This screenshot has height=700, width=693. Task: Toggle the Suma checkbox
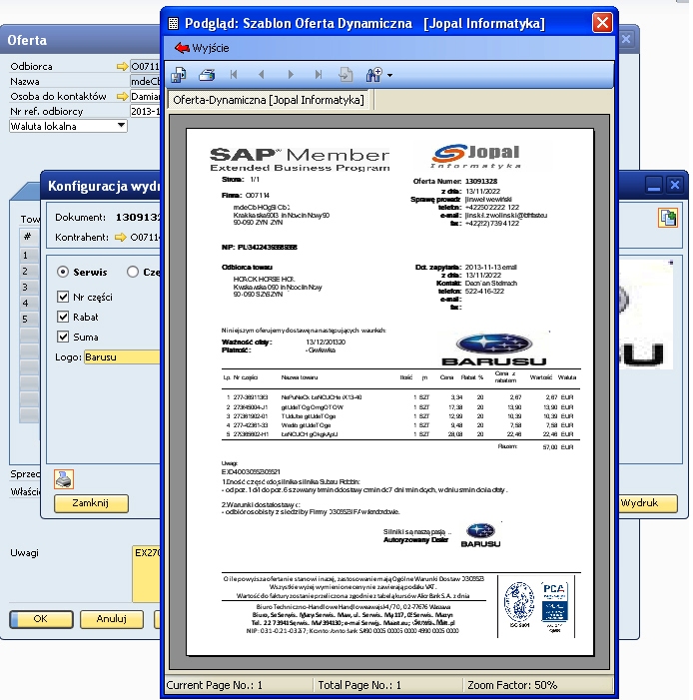click(63, 337)
